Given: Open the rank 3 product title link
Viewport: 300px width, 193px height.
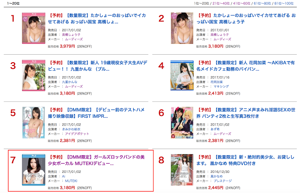Looking at the screenshot, I should coord(97,66).
